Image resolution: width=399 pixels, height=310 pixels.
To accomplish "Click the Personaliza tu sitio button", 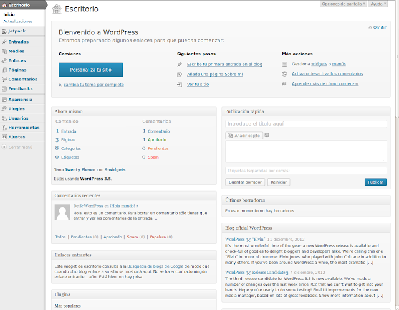I will click(x=90, y=70).
